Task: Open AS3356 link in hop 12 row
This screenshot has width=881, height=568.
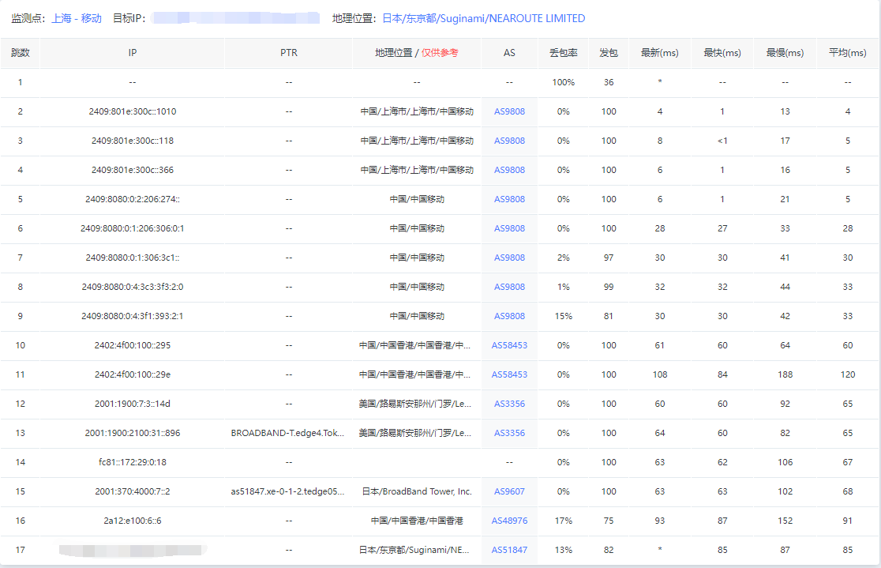Action: (x=510, y=404)
